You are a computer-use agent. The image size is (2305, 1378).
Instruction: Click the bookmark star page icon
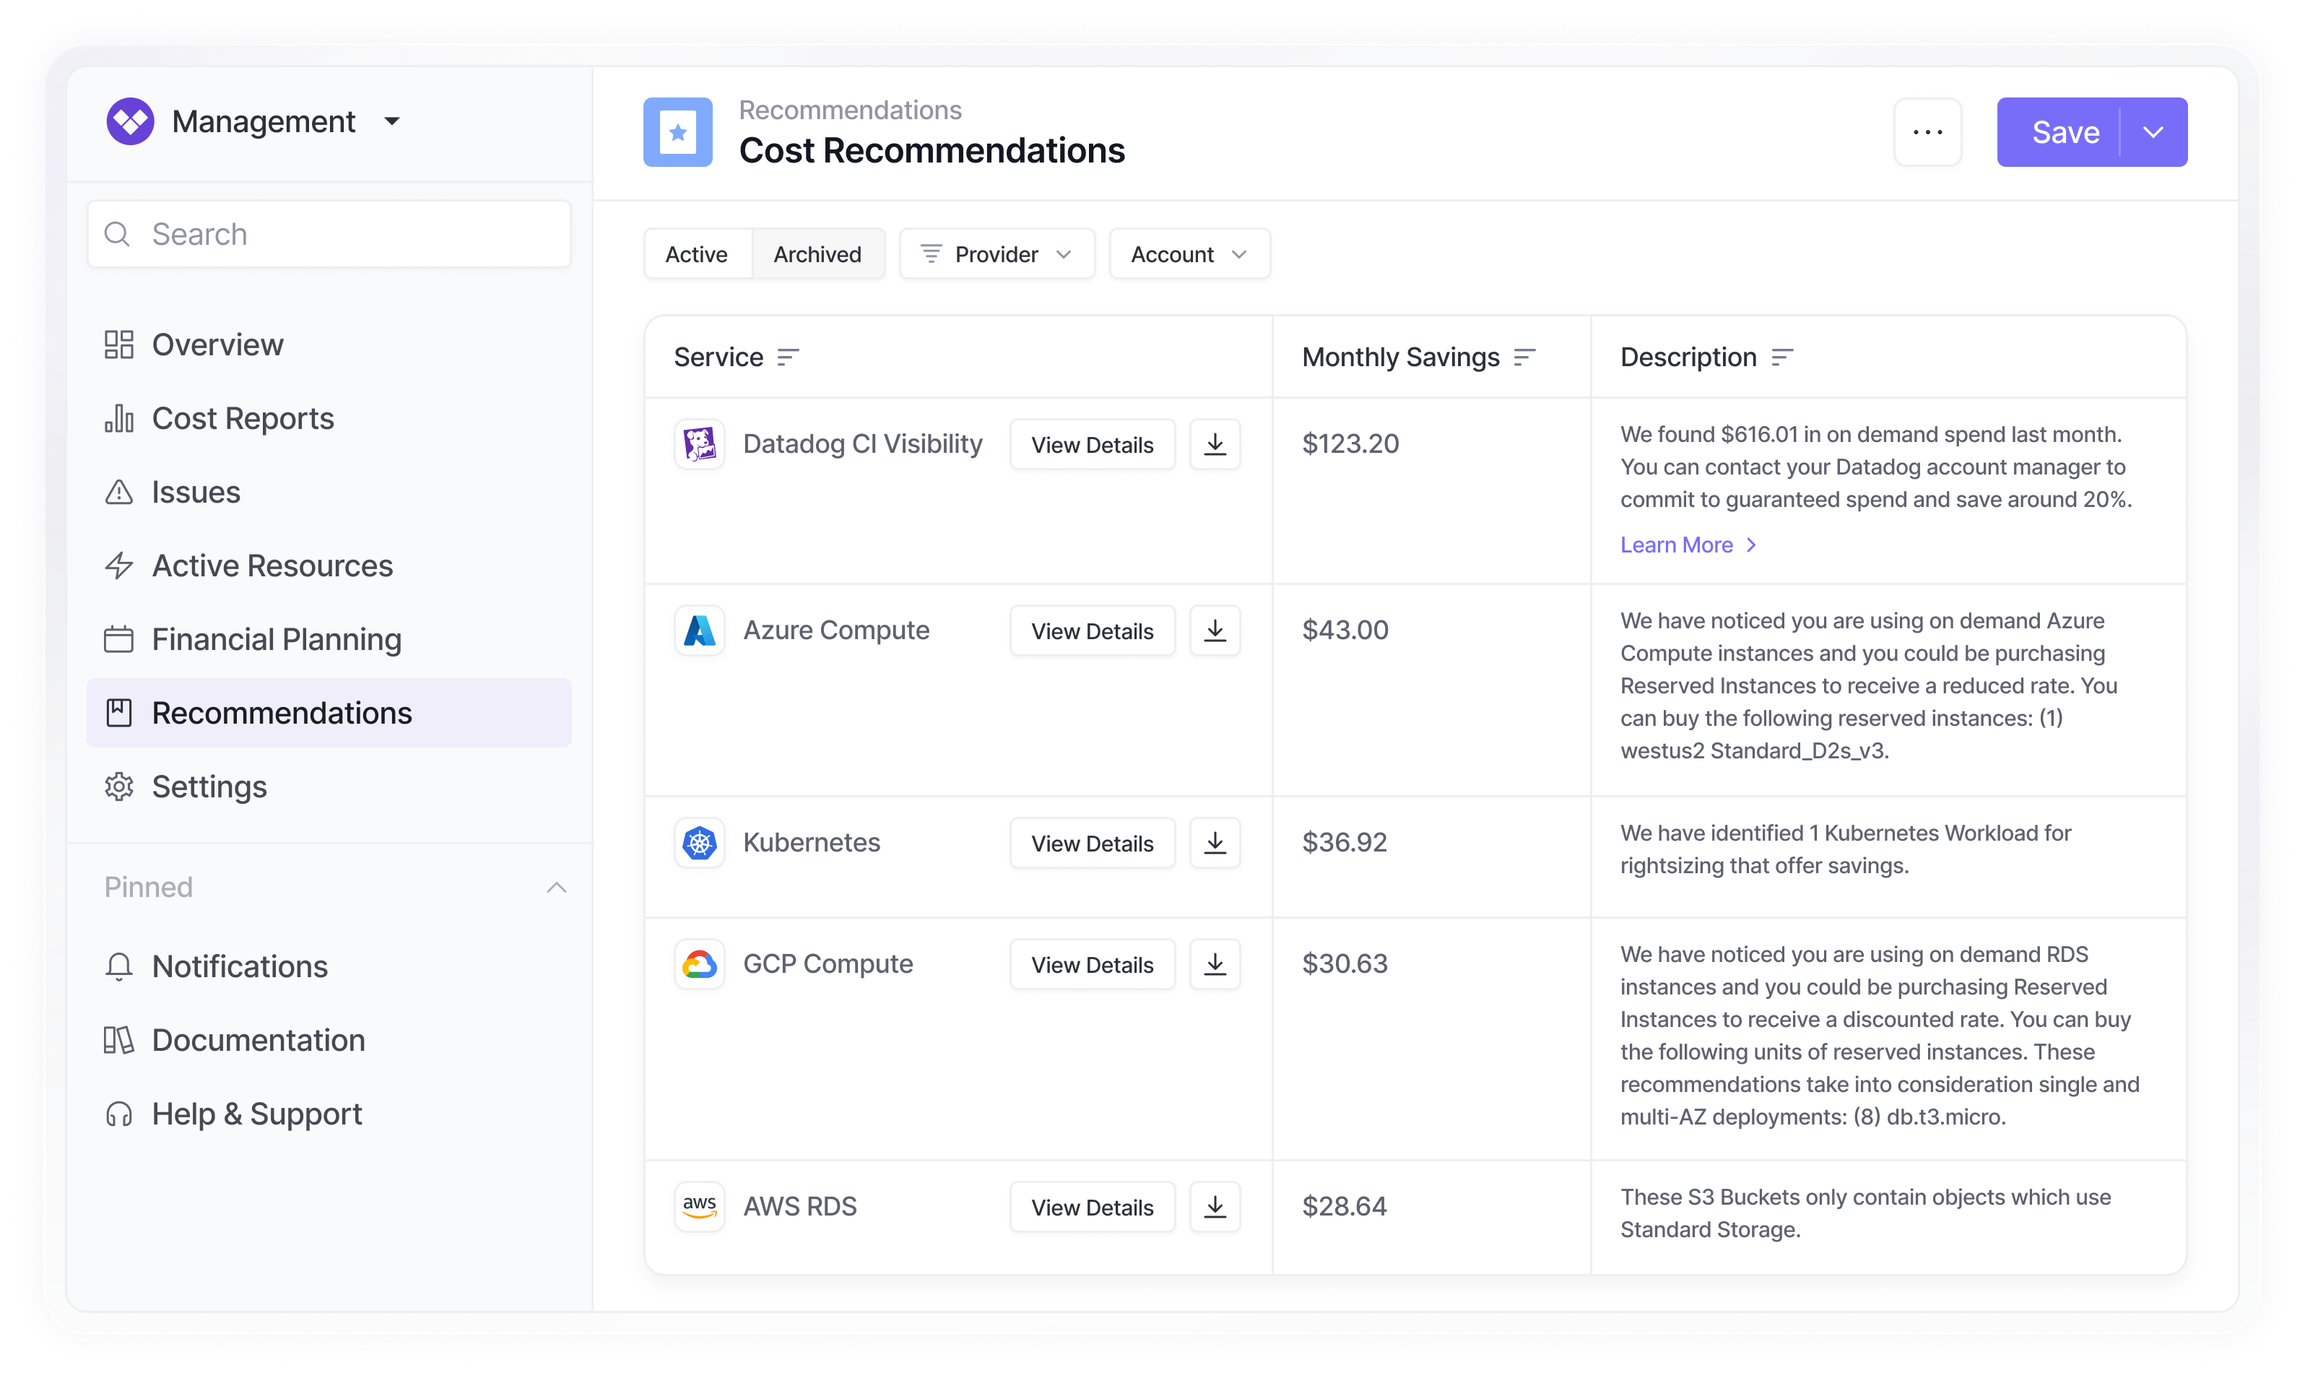click(677, 132)
